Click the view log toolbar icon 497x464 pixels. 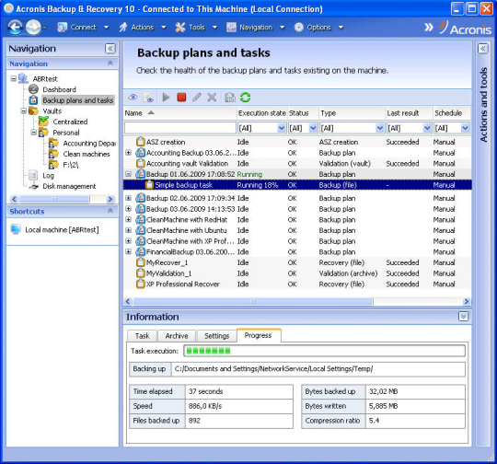click(x=148, y=98)
